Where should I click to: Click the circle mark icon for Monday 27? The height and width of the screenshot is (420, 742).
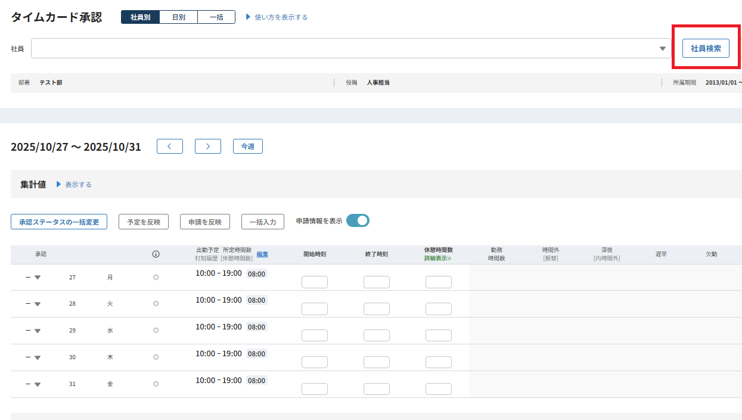156,278
